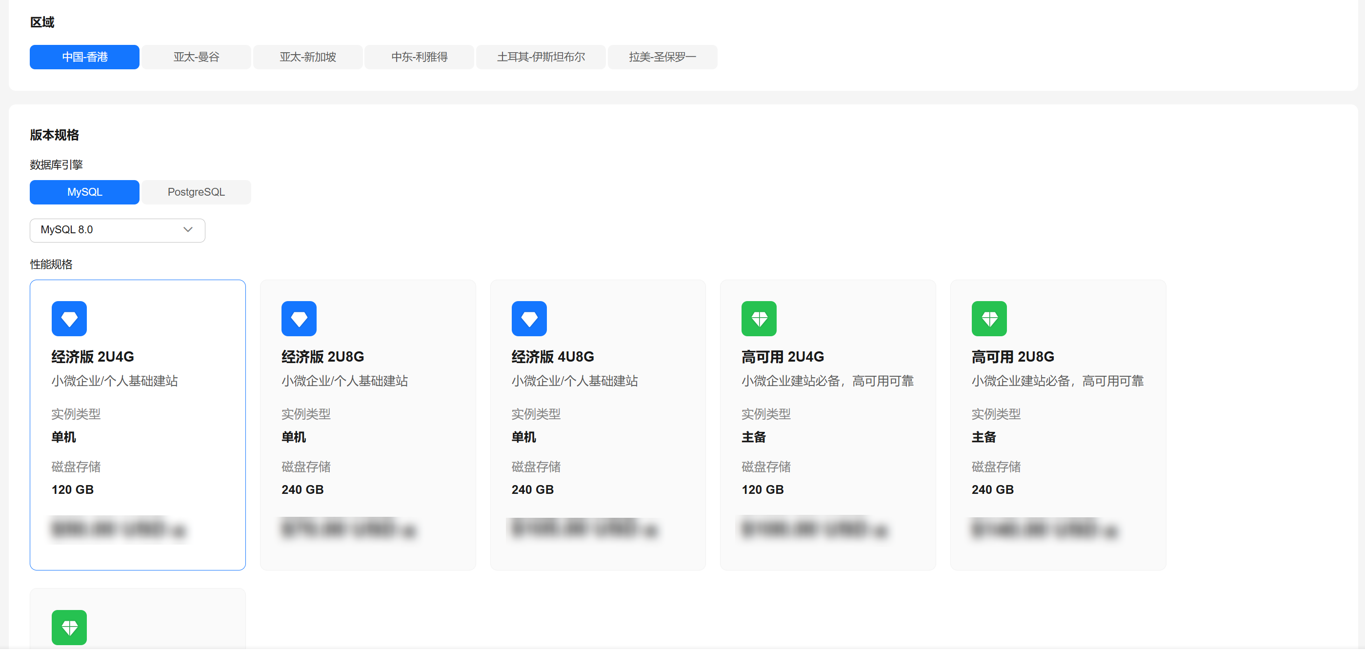Choose the 经济版 2U8G plan title
The width and height of the screenshot is (1365, 651).
point(322,357)
